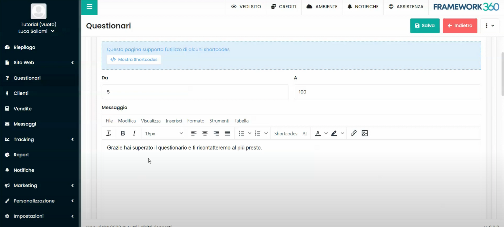Toggle bold formatting in editor
The width and height of the screenshot is (504, 227).
(123, 134)
